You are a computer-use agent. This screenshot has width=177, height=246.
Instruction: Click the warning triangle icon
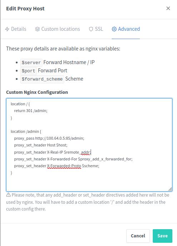pos(9,195)
